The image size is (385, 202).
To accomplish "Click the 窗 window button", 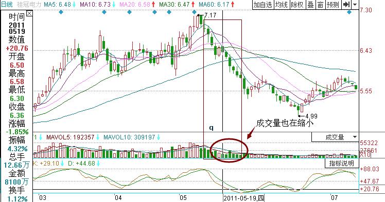I will (x=320, y=5).
